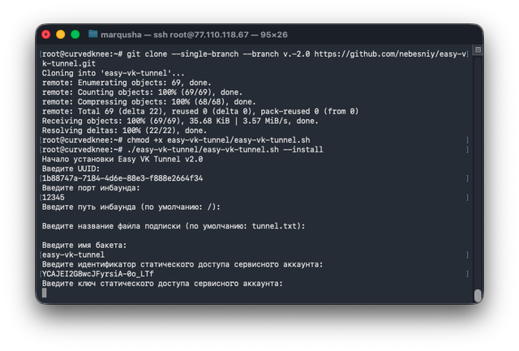
Task: Close the terminal window with red button
Action: point(46,34)
